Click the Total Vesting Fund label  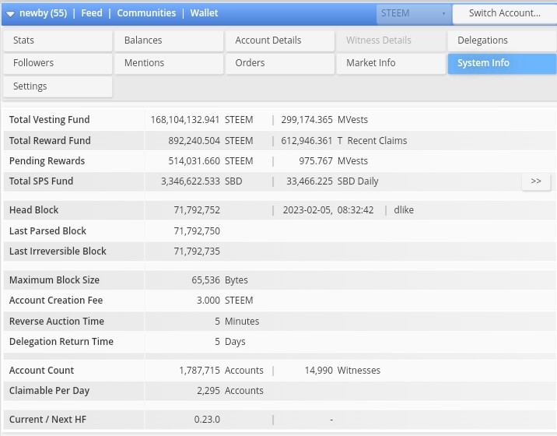49,120
